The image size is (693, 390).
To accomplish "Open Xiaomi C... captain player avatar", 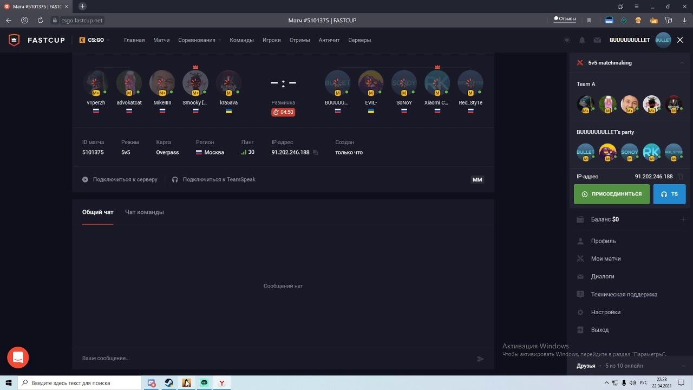I will [437, 83].
